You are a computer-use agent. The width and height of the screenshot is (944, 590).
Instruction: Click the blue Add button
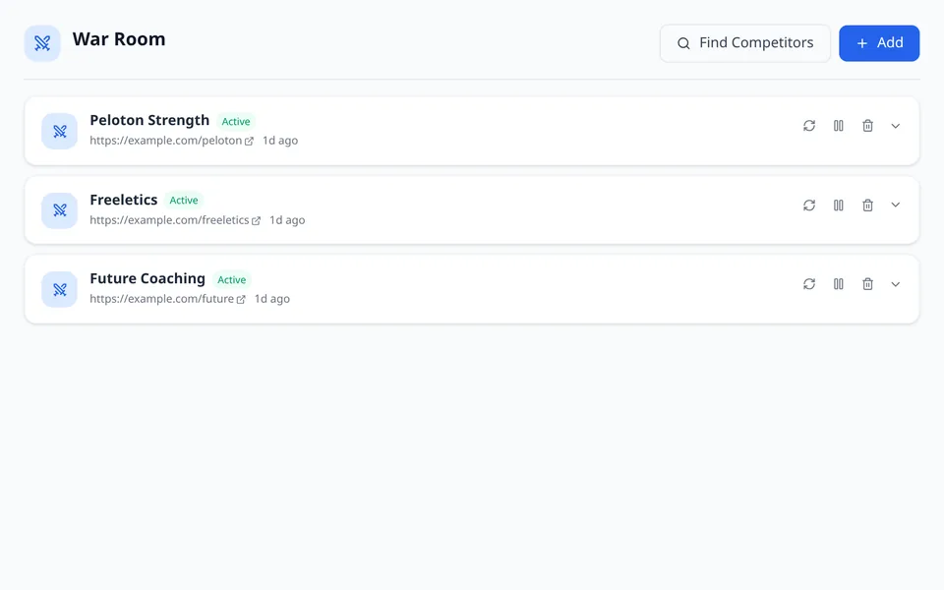[879, 43]
